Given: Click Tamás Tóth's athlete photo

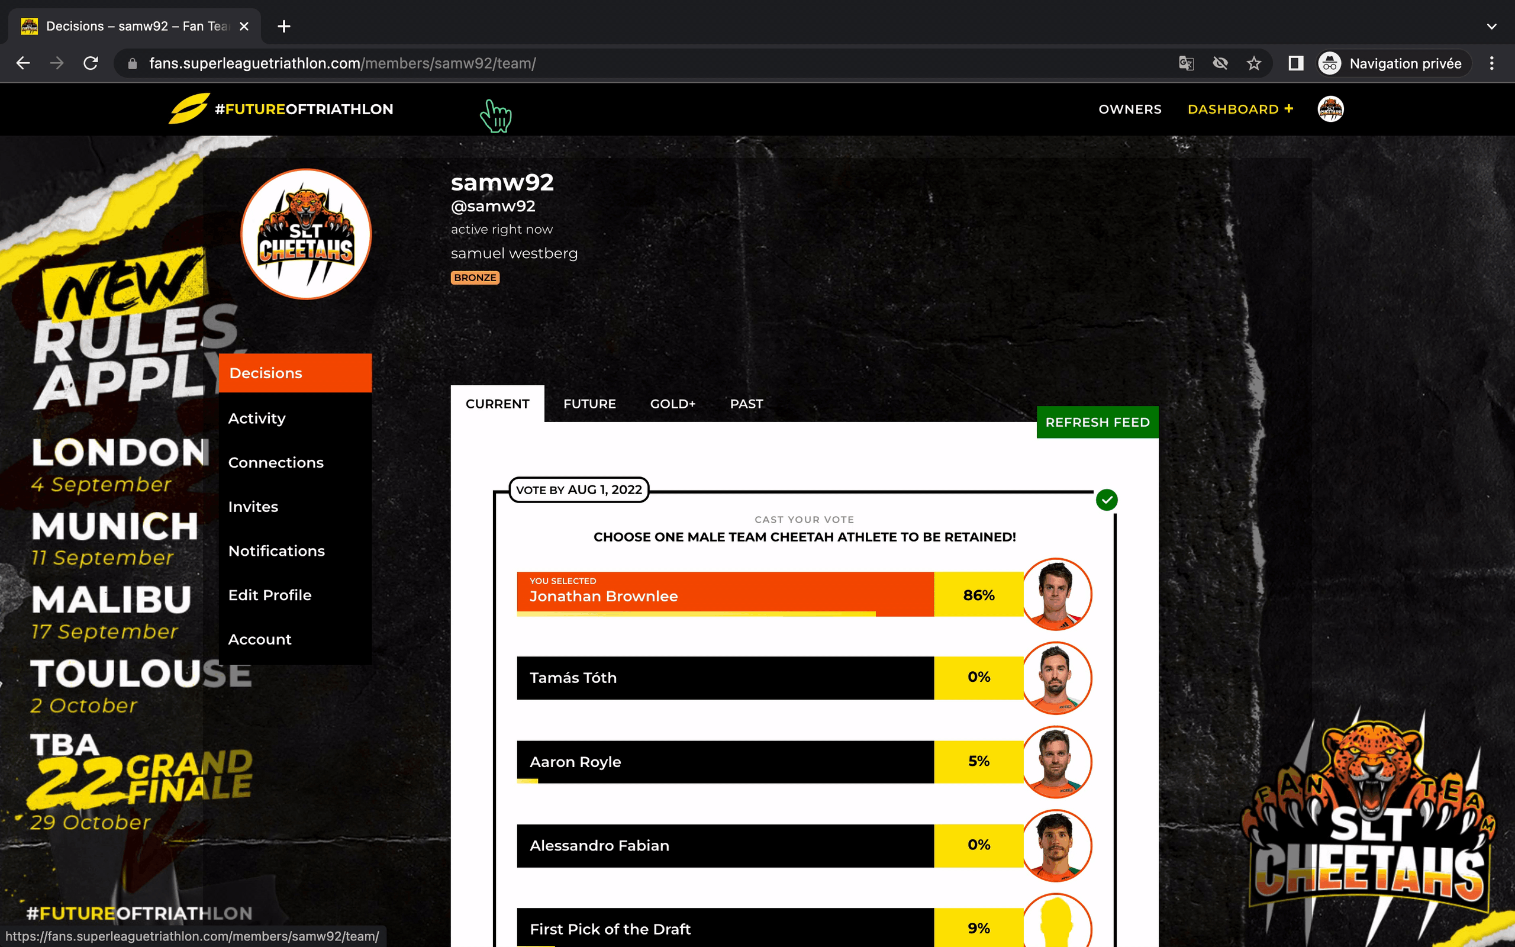Looking at the screenshot, I should 1057,678.
